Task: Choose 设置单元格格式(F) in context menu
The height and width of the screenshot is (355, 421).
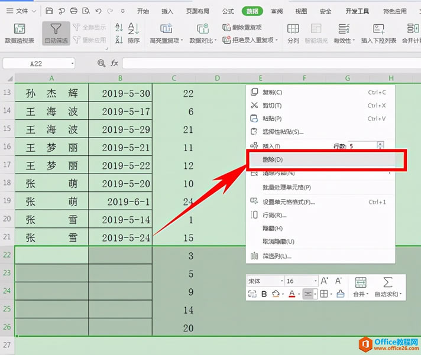Action: coord(320,202)
